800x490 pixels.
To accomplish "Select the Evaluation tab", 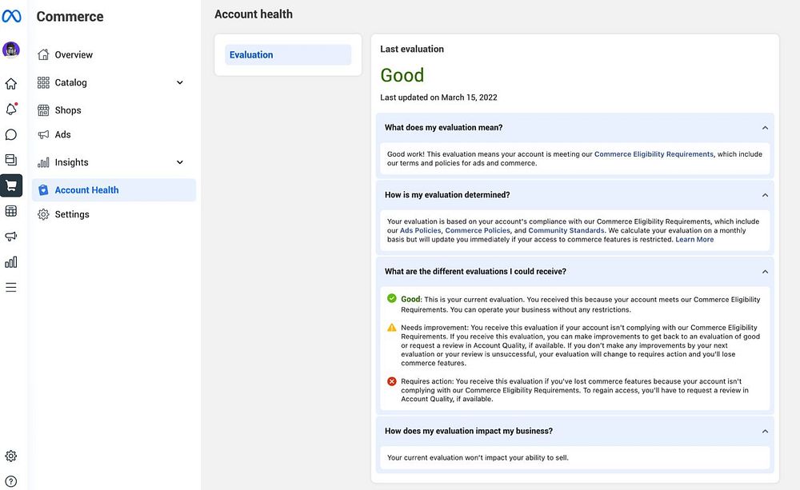I will click(288, 54).
